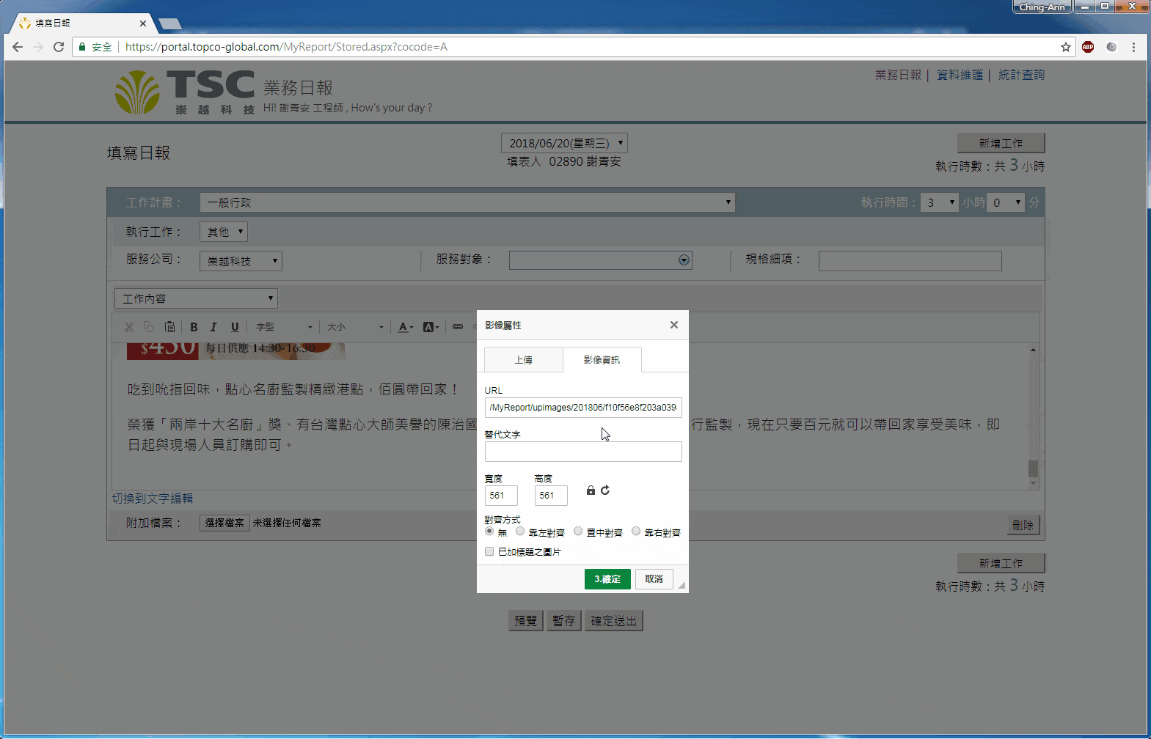Viewport: 1151px width, 739px height.
Task: Toggle bold formatting in editor toolbar
Action: pos(194,327)
